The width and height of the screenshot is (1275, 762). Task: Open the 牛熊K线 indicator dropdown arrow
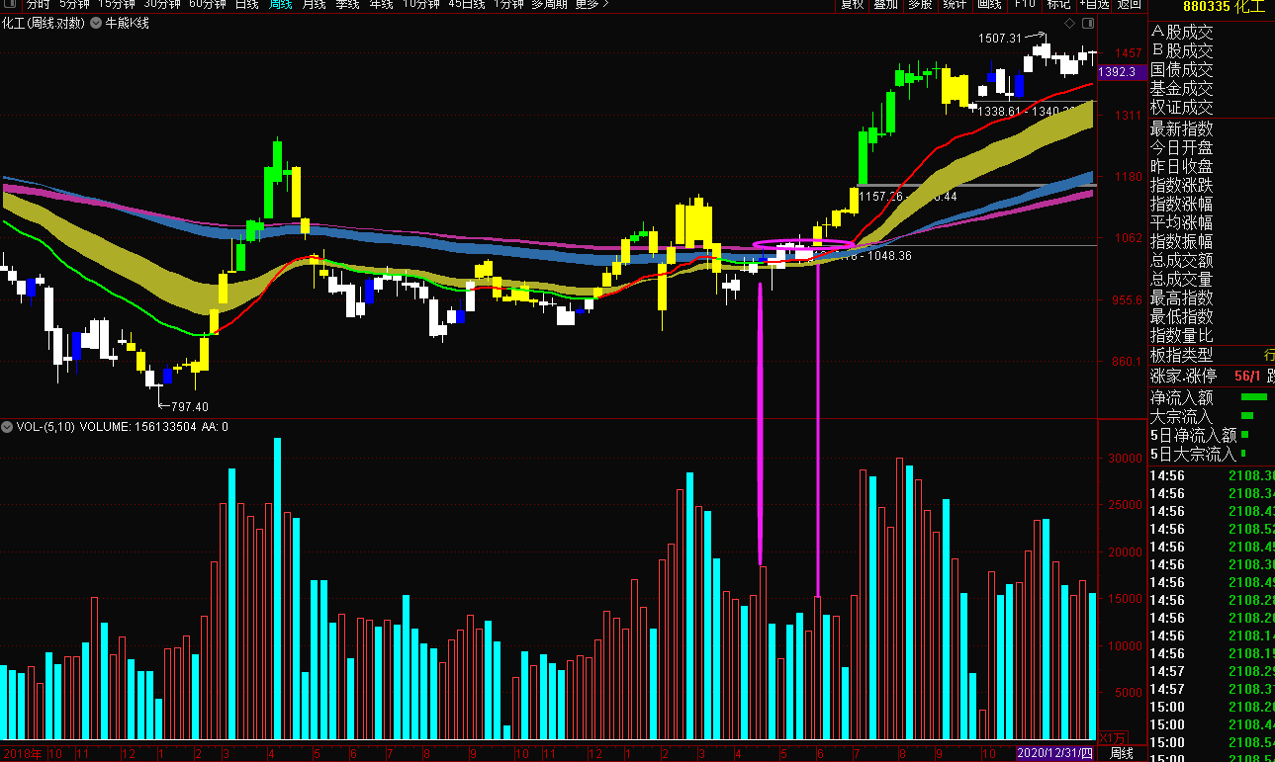pyautogui.click(x=96, y=23)
